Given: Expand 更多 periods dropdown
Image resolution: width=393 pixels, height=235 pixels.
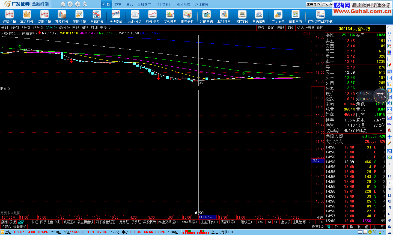Looking at the screenshot, I should coord(105,28).
